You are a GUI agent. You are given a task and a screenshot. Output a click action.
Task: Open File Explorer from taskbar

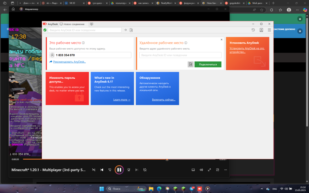[x=151, y=189]
